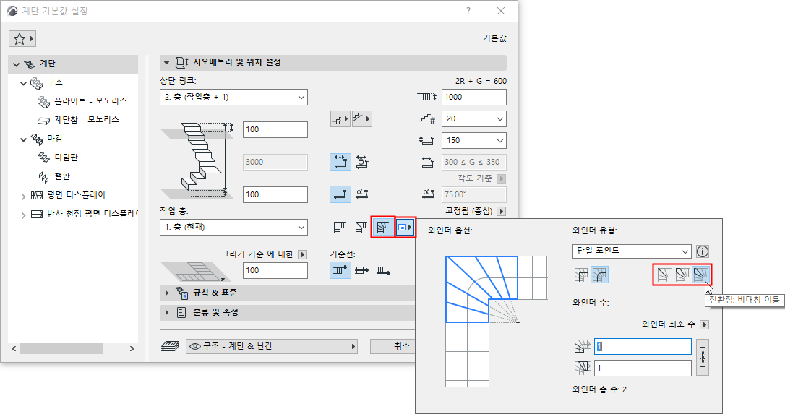Expand the 규칙 & 표준 panel
This screenshot has width=785, height=414.
tap(167, 293)
